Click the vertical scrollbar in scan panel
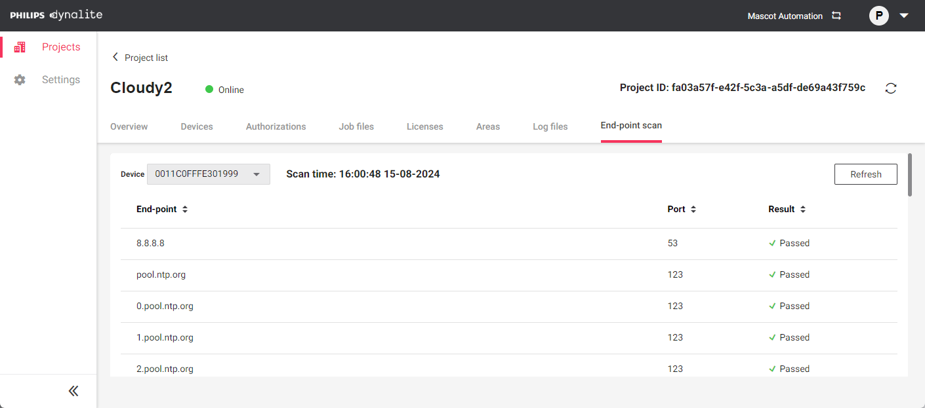 909,174
